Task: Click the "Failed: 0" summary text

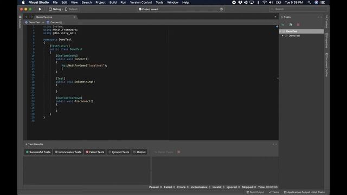Action: click(x=170, y=187)
